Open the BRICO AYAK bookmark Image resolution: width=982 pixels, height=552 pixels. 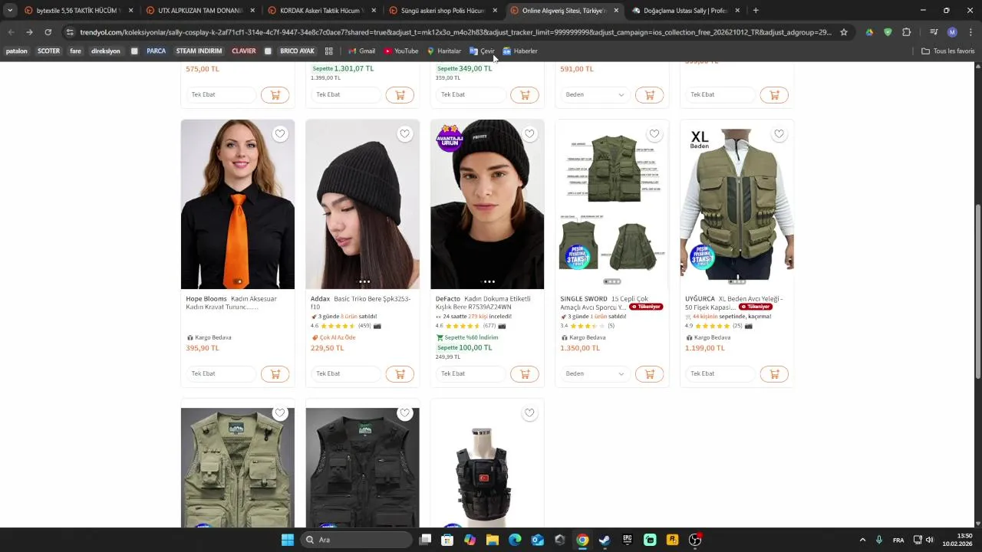click(297, 51)
